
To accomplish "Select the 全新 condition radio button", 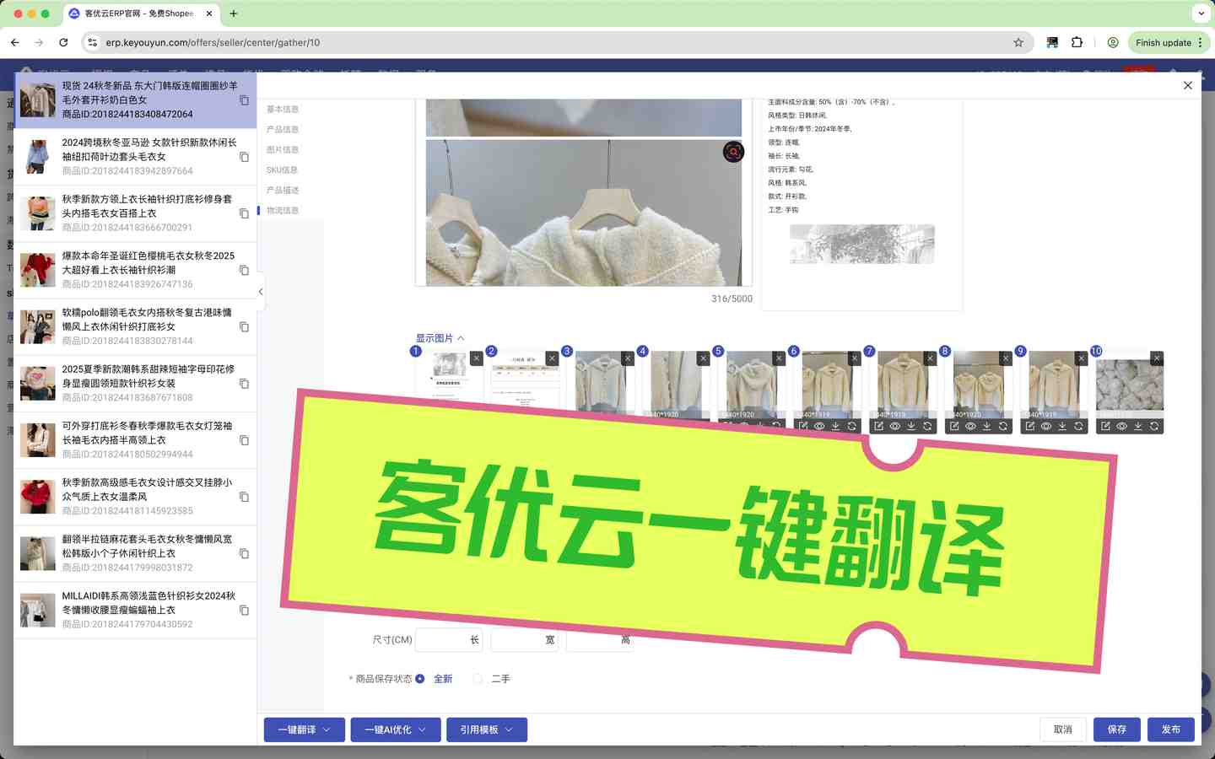I will [x=420, y=679].
